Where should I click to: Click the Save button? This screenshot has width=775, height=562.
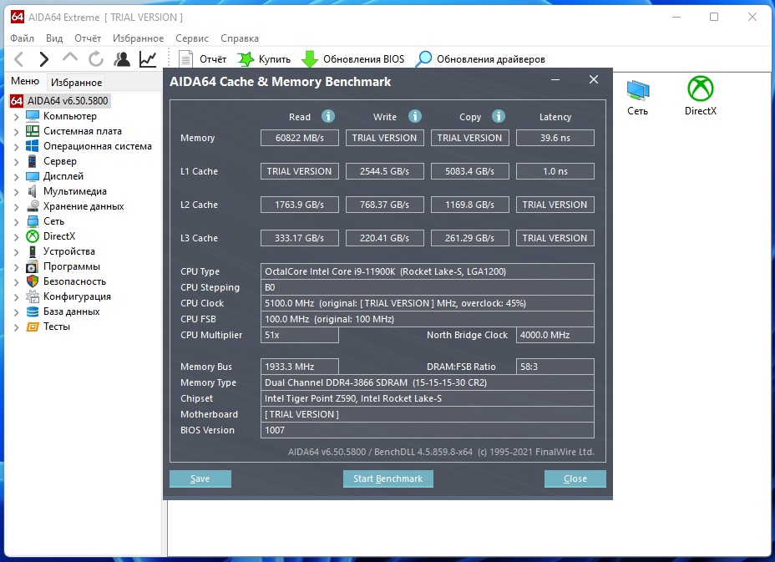coord(200,478)
